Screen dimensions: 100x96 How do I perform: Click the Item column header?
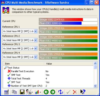point(24,64)
